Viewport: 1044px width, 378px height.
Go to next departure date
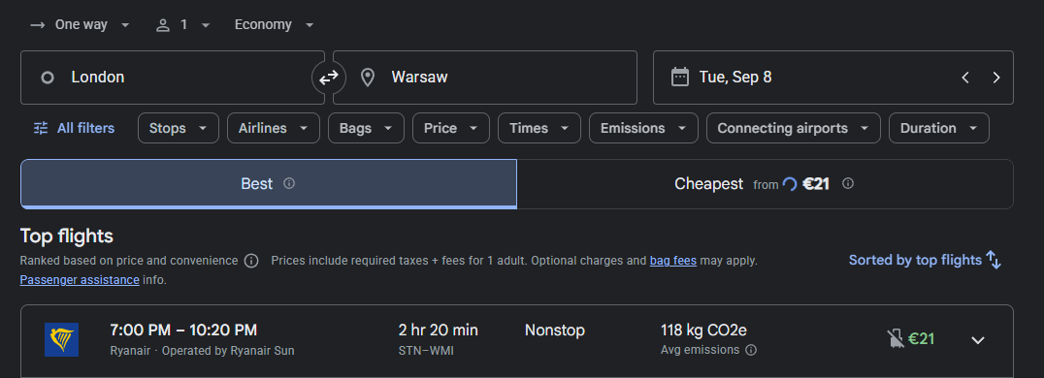click(x=996, y=78)
